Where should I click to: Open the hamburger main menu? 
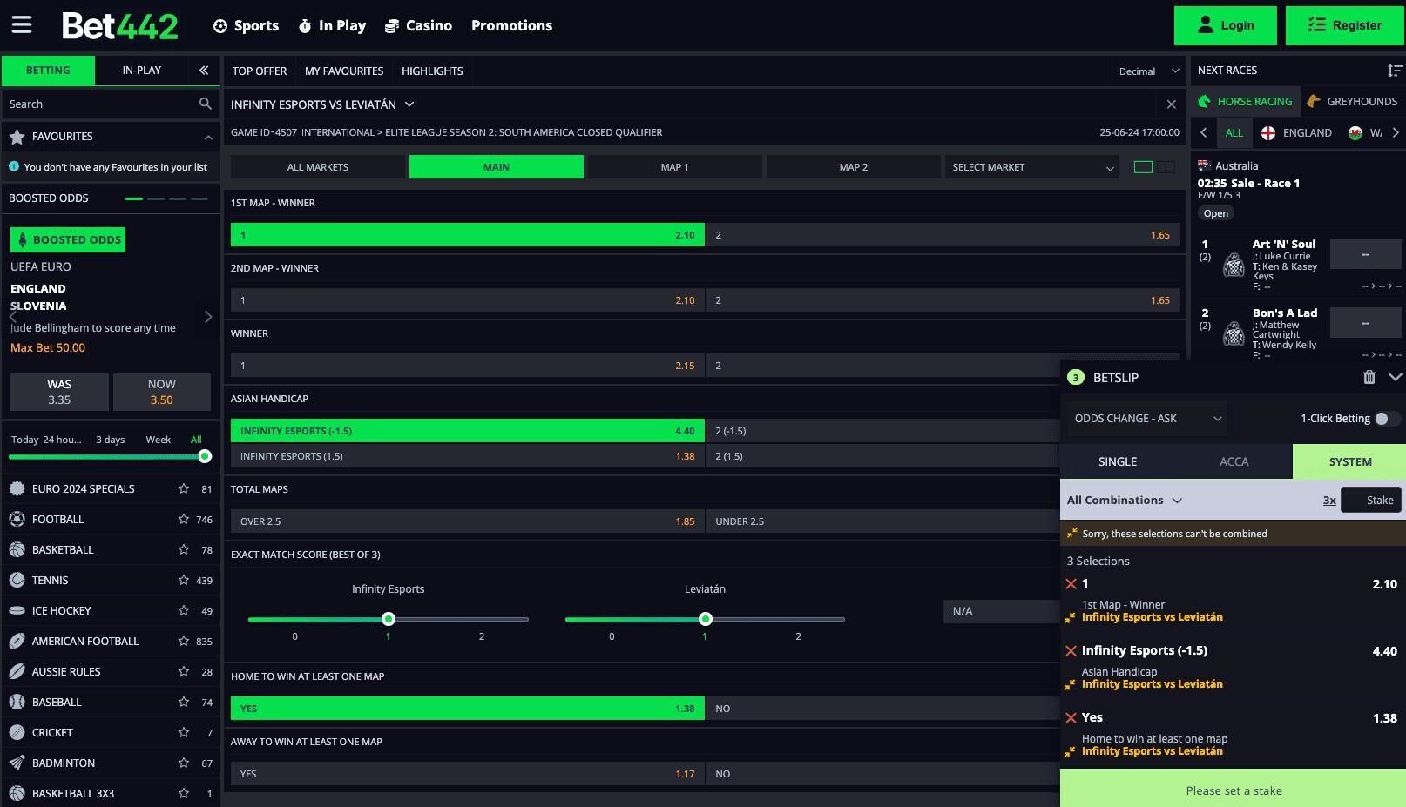tap(22, 24)
